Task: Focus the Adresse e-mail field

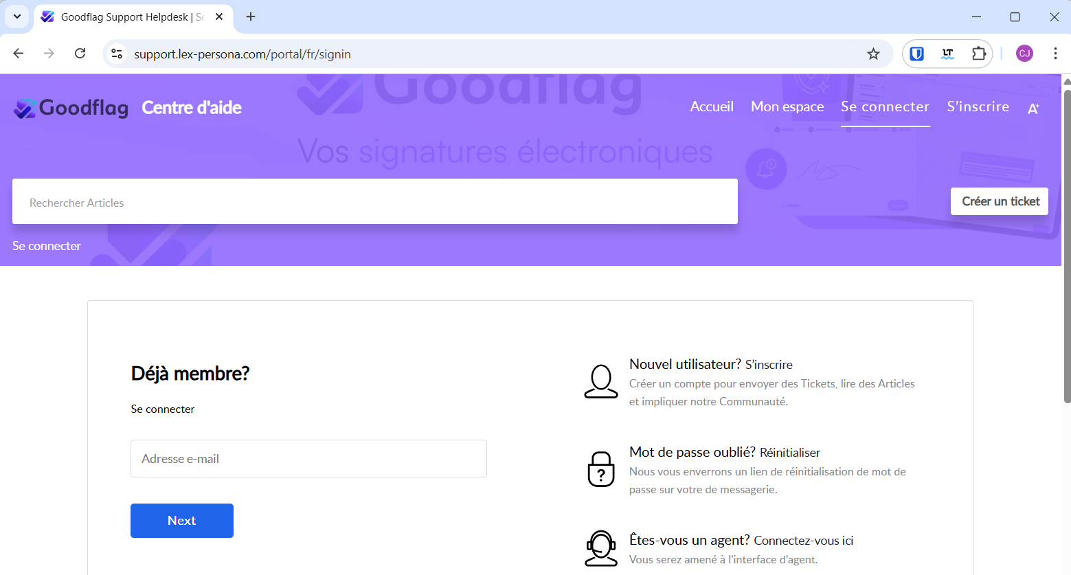Action: coord(308,458)
